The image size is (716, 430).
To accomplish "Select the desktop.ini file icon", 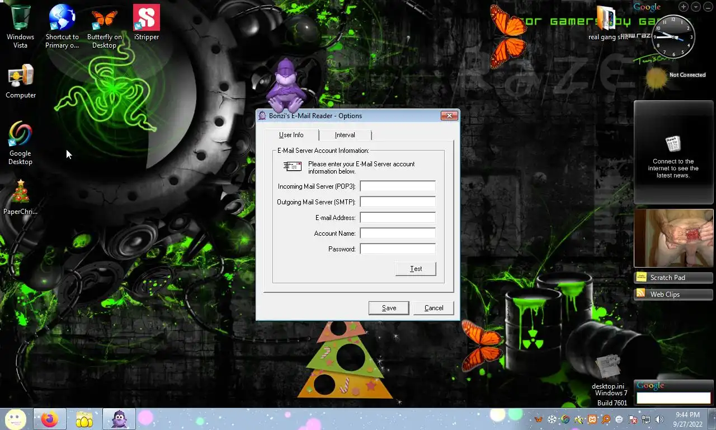I will point(608,372).
